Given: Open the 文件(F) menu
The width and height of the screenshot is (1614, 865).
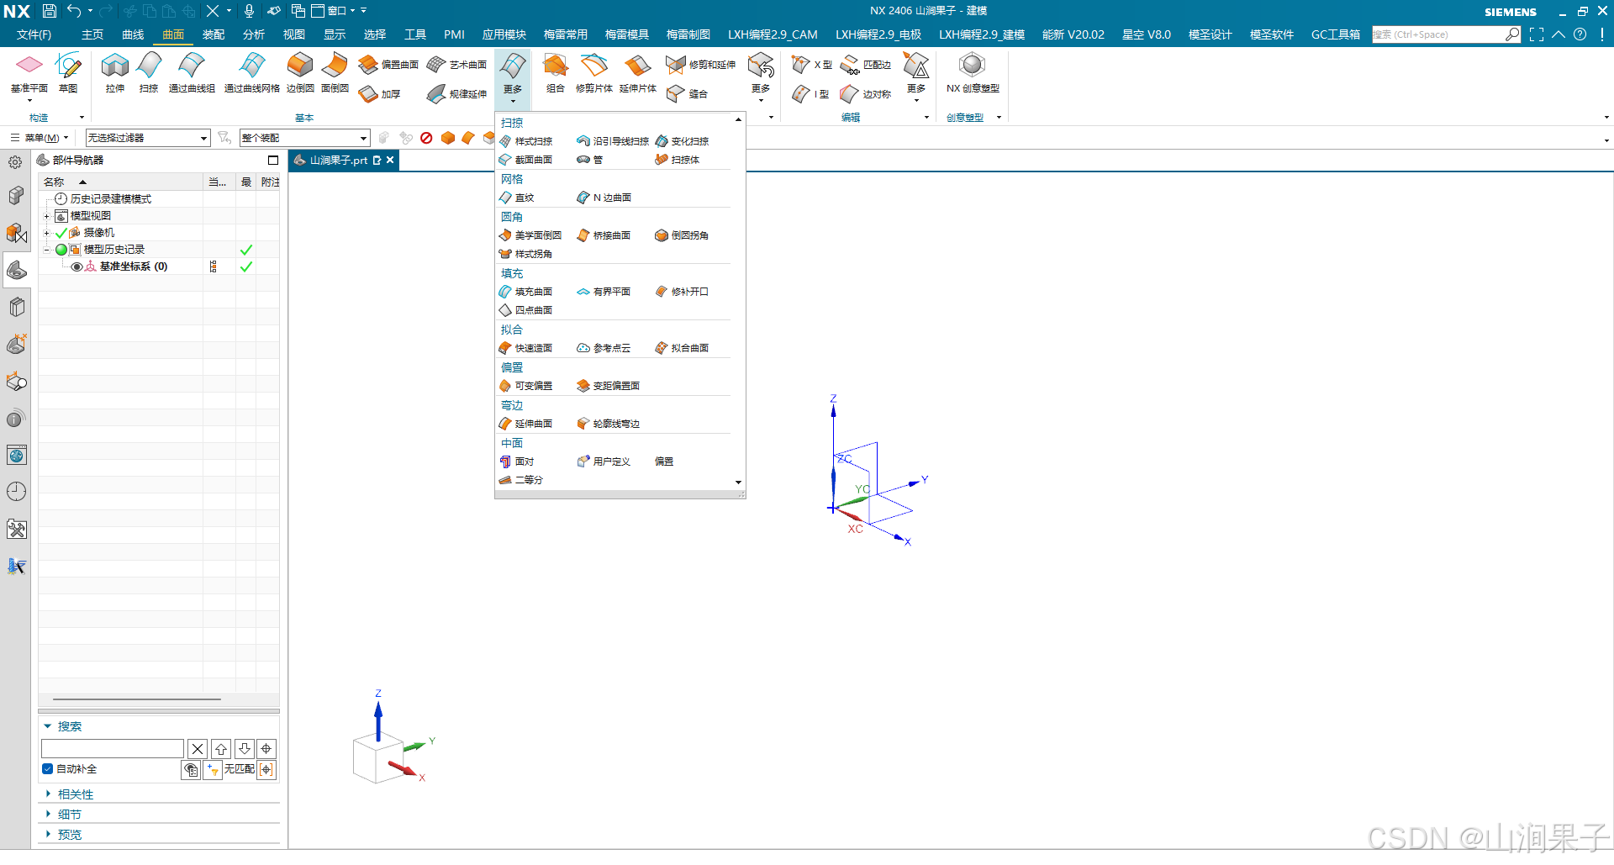Looking at the screenshot, I should point(34,34).
